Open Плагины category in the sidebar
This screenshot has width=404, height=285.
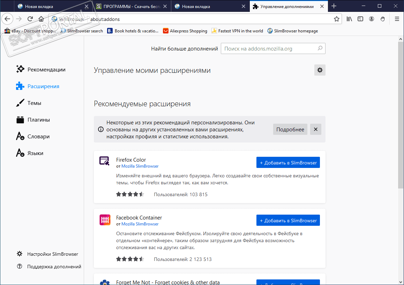tap(33, 120)
